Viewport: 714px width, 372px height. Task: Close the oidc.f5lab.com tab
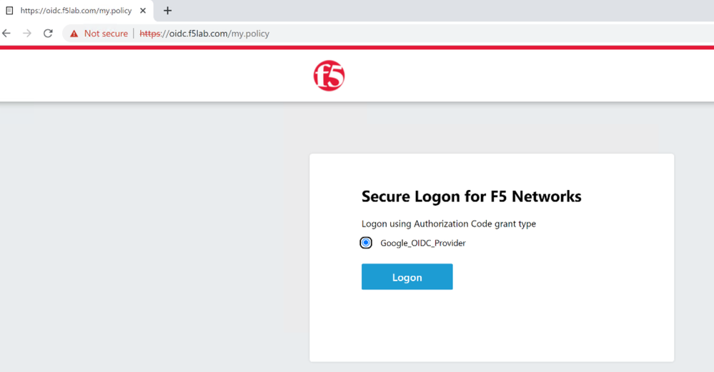143,11
